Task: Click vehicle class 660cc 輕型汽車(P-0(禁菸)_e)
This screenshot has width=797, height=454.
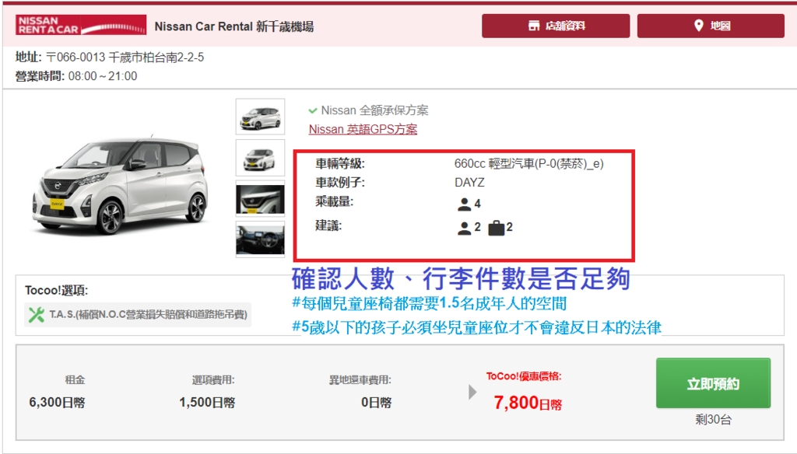Action: point(528,164)
